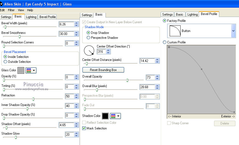Click the direction dial for Center Offset
Image resolution: width=239 pixels, height=145 pixels.
pos(89,51)
